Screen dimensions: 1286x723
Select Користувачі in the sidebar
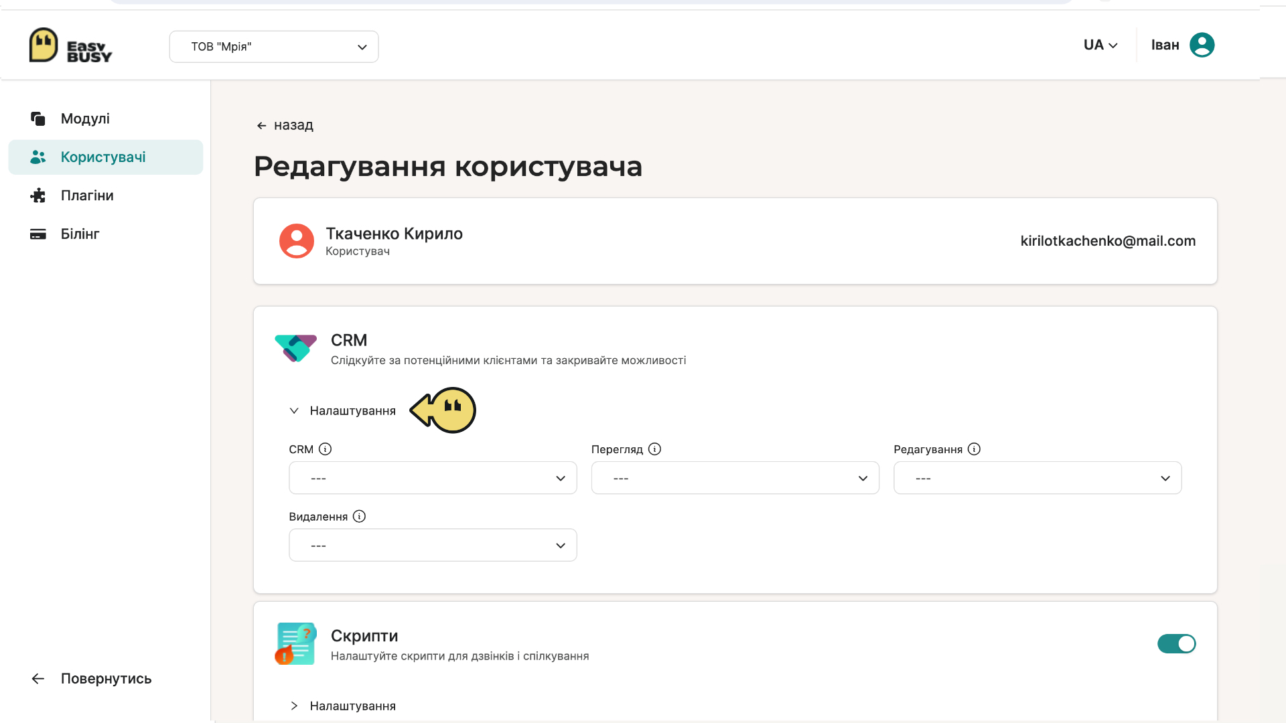point(105,157)
